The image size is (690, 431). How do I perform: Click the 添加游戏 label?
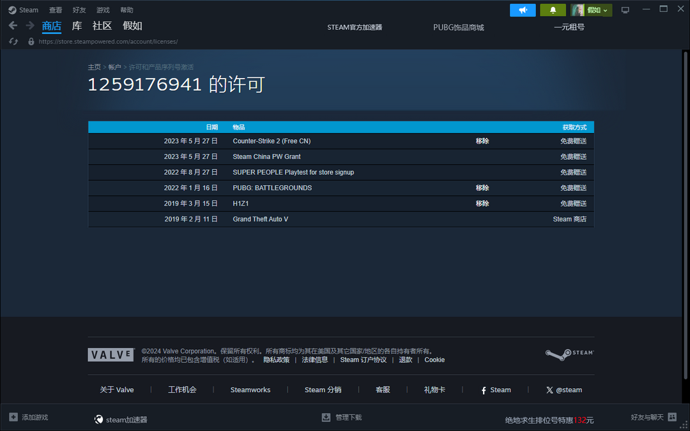34,418
